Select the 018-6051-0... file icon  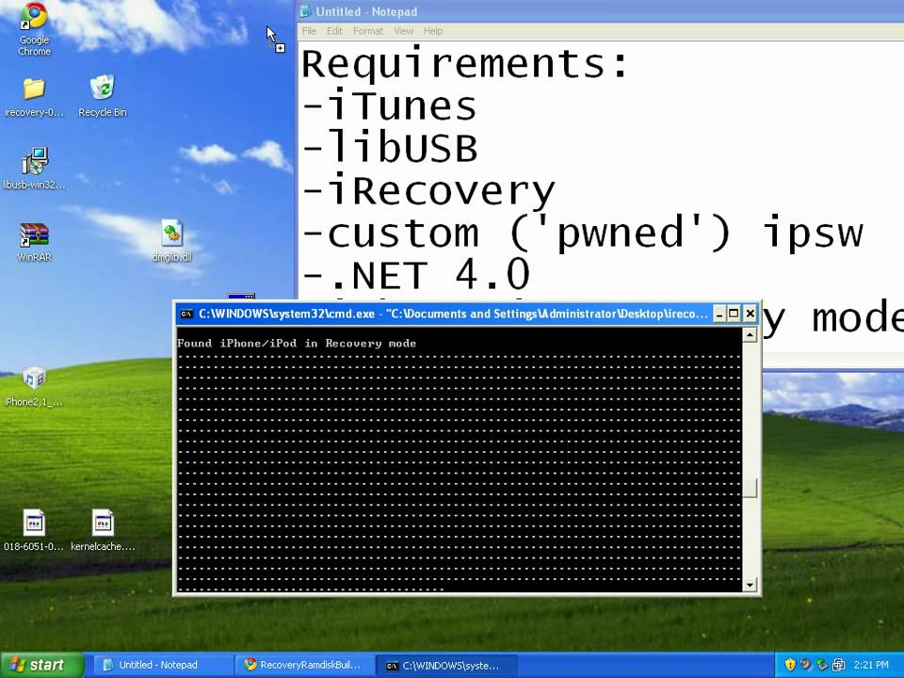tap(34, 530)
